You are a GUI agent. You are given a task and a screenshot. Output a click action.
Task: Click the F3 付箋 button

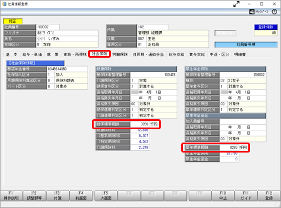(58, 196)
